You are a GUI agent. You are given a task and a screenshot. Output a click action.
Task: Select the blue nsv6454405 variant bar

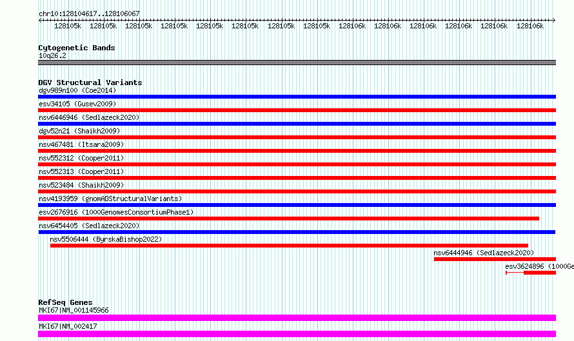click(x=297, y=232)
